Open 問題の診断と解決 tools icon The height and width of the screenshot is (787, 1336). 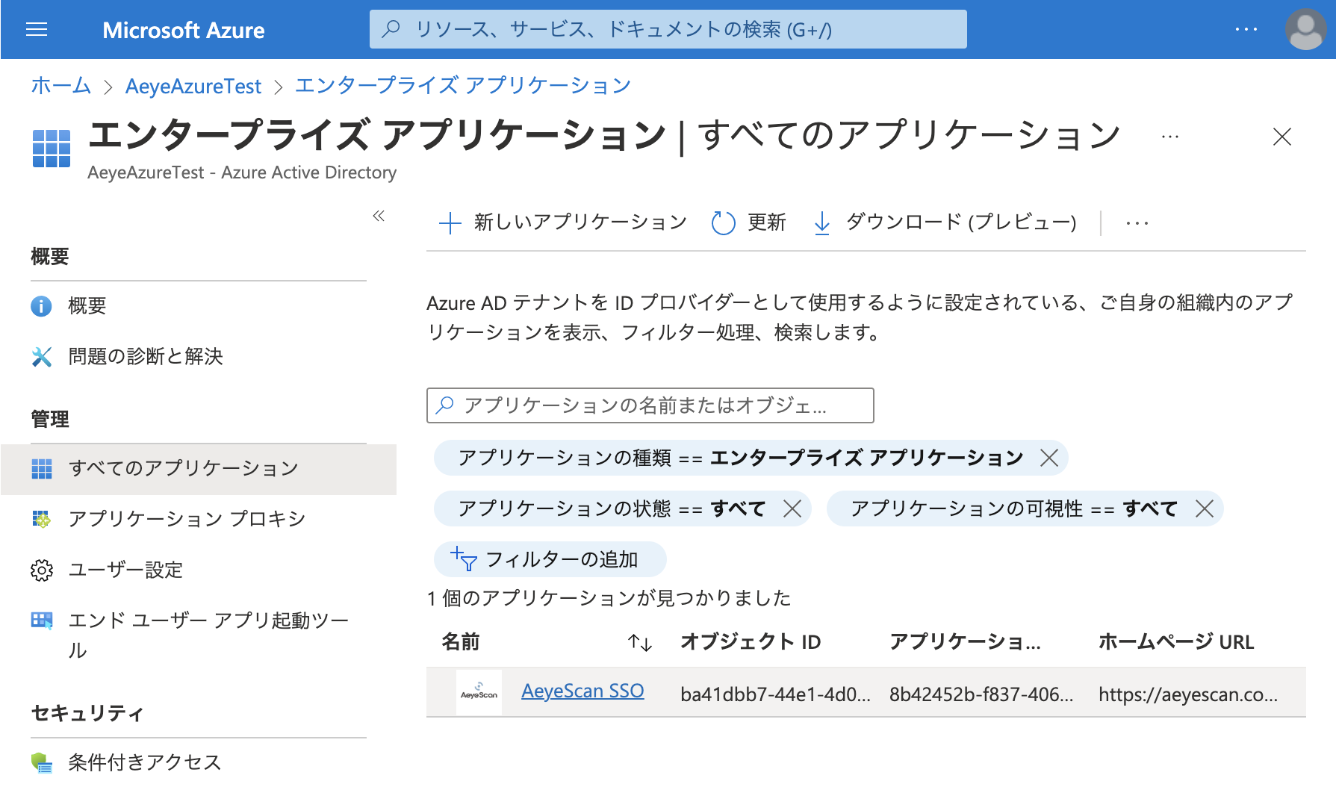42,357
